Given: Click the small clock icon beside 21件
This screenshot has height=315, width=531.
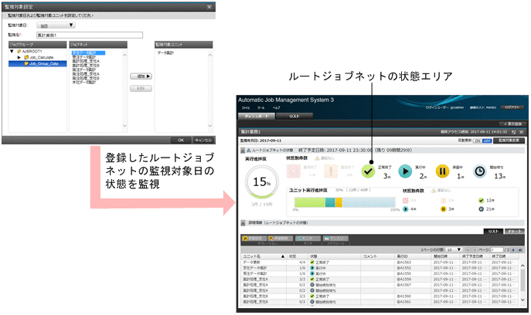Looking at the screenshot, I should click(x=481, y=209).
